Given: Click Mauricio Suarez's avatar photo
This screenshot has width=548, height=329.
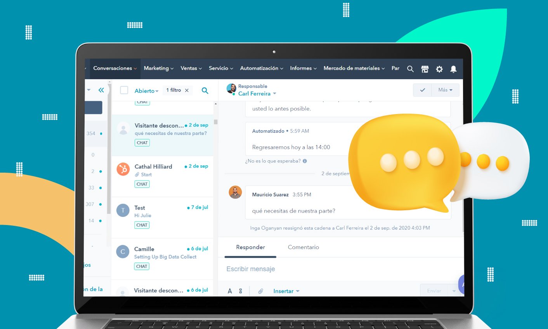Looking at the screenshot, I should [x=235, y=192].
